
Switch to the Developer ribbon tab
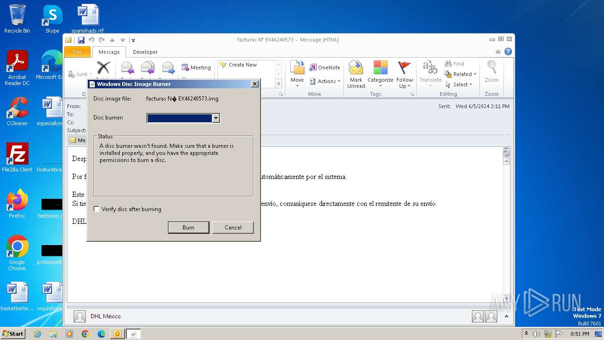[x=145, y=52]
